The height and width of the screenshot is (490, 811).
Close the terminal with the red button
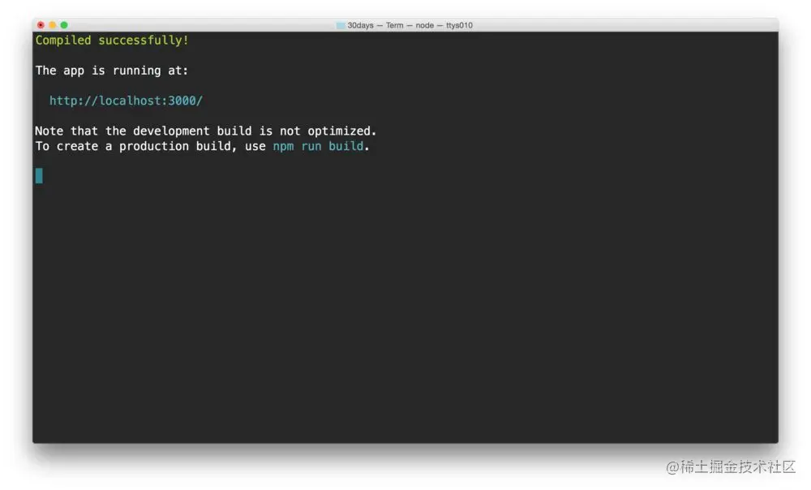pos(41,25)
